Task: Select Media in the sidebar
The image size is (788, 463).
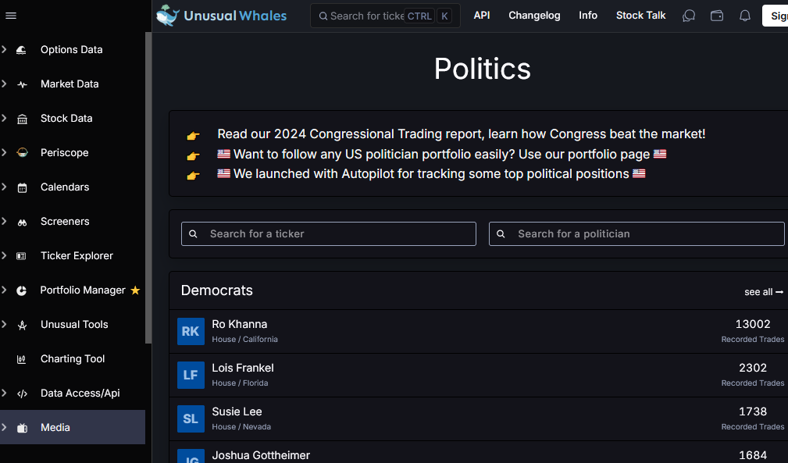Action: point(73,427)
